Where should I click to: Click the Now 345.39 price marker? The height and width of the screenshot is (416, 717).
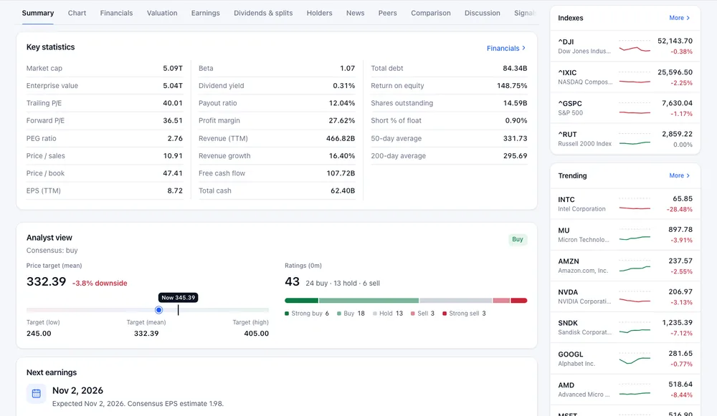(x=179, y=298)
